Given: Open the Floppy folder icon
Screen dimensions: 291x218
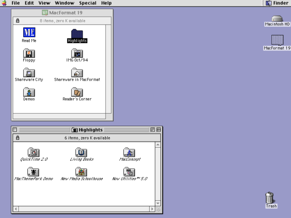Looking at the screenshot, I should coord(29,53).
